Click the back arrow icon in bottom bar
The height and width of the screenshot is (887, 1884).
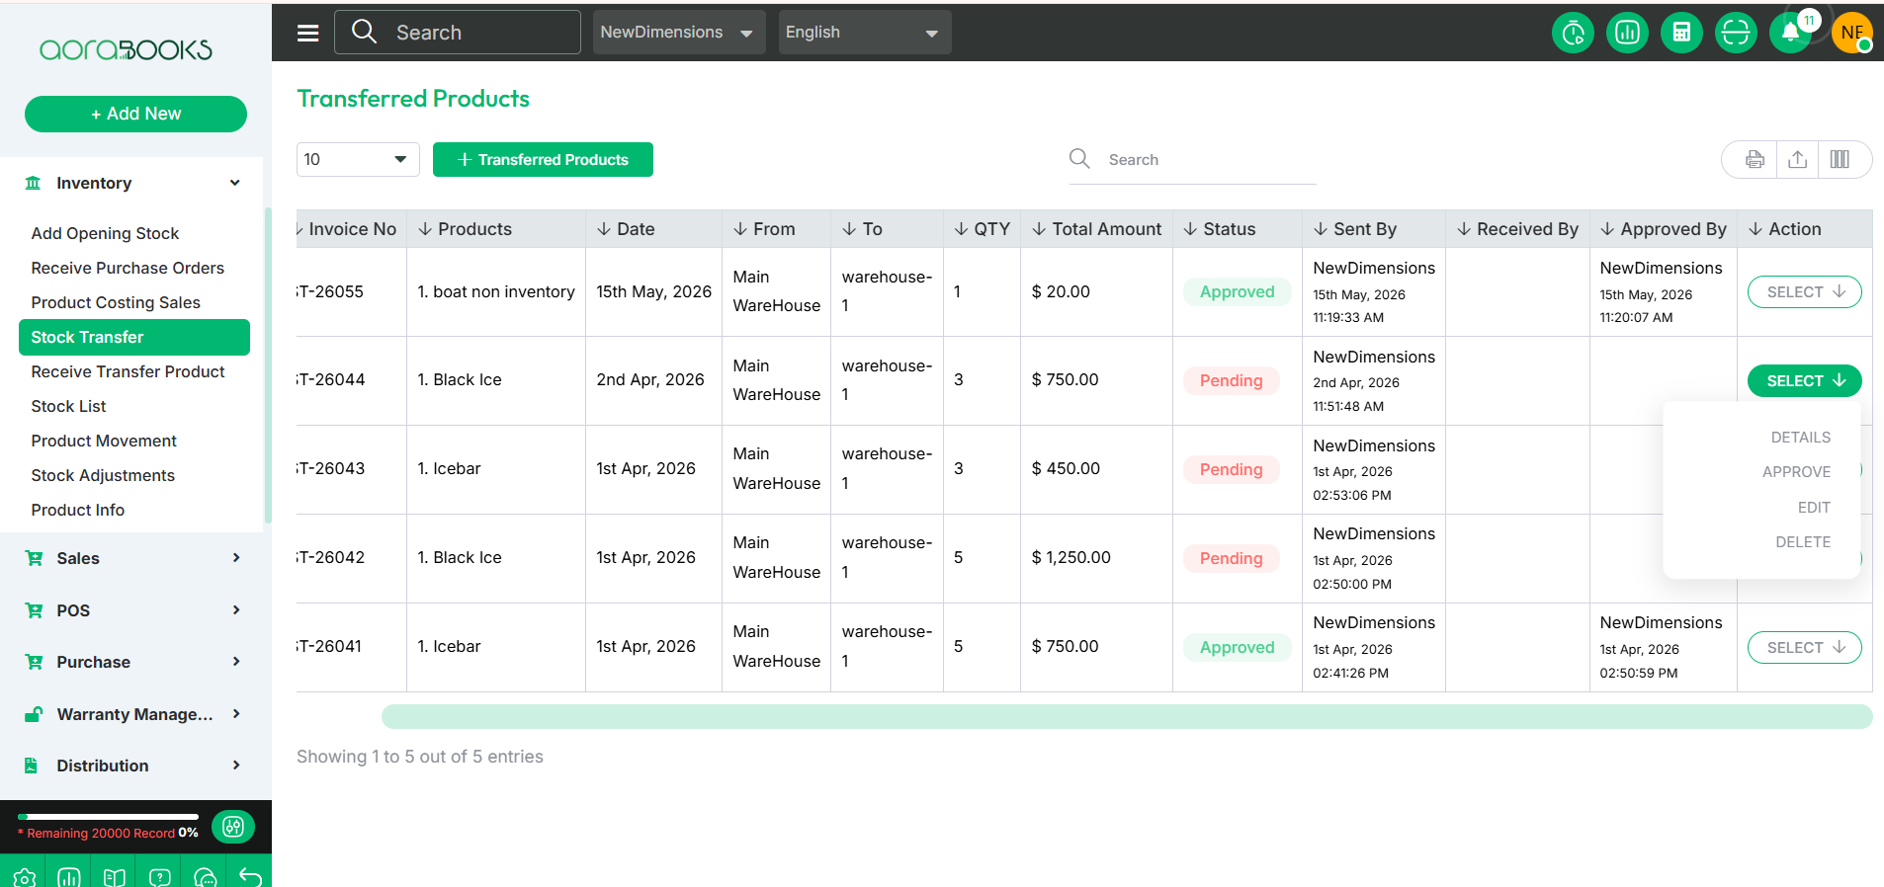tap(250, 876)
